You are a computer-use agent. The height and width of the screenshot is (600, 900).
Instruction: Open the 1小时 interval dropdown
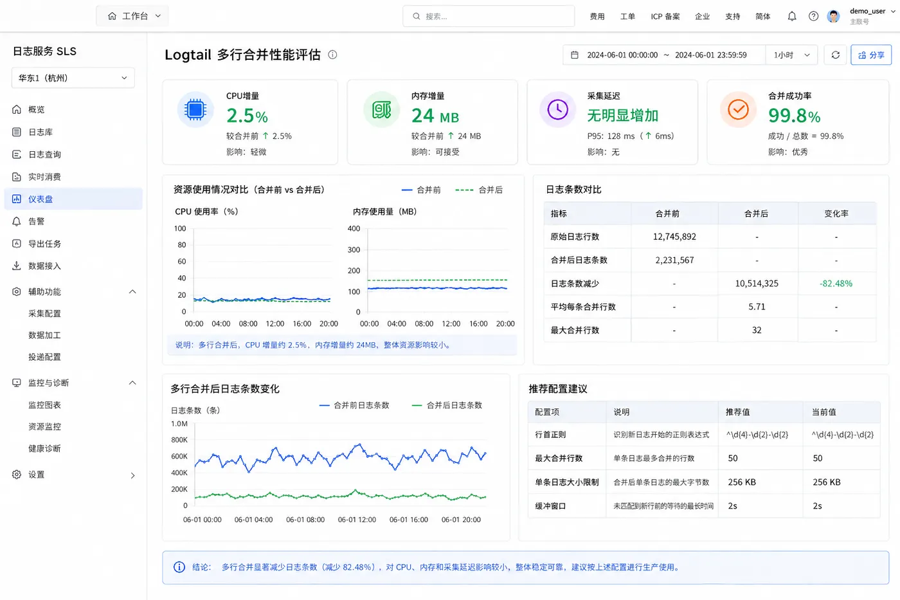(x=791, y=55)
